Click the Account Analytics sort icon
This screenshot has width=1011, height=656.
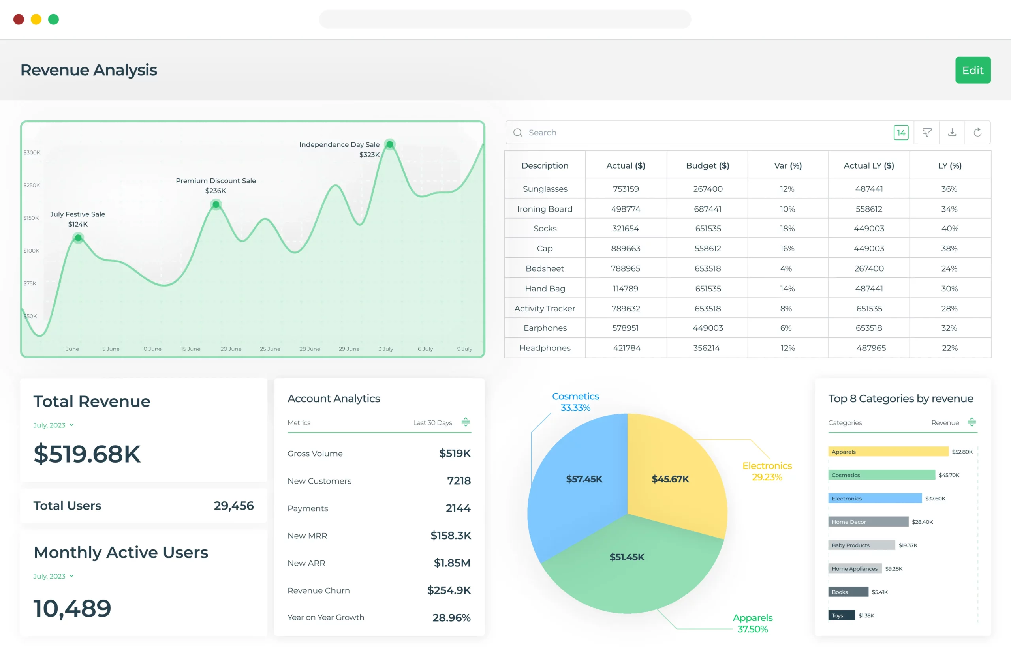pos(466,422)
